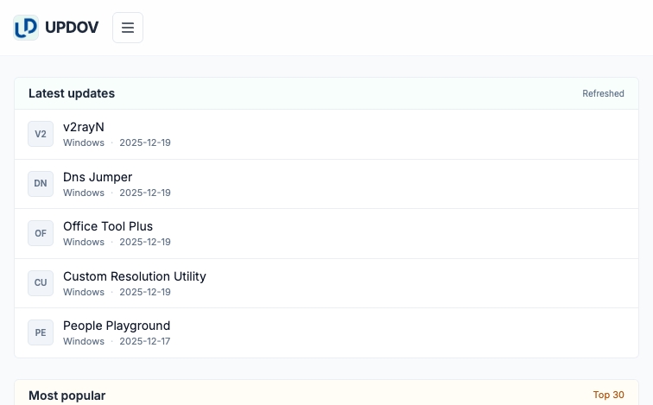Click the CU badge for Custom Resolution Utility
Screen dimensions: 653x405
(x=41, y=283)
